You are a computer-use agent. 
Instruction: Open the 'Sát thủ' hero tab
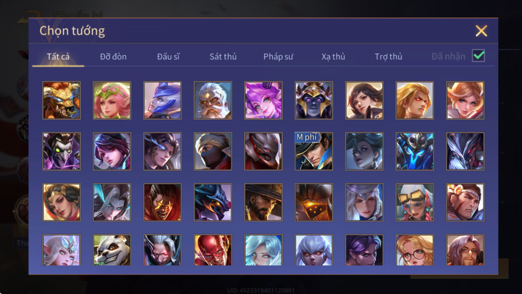click(223, 57)
